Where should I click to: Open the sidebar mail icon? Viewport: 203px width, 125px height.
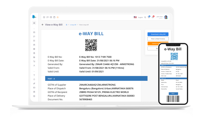point(34,32)
